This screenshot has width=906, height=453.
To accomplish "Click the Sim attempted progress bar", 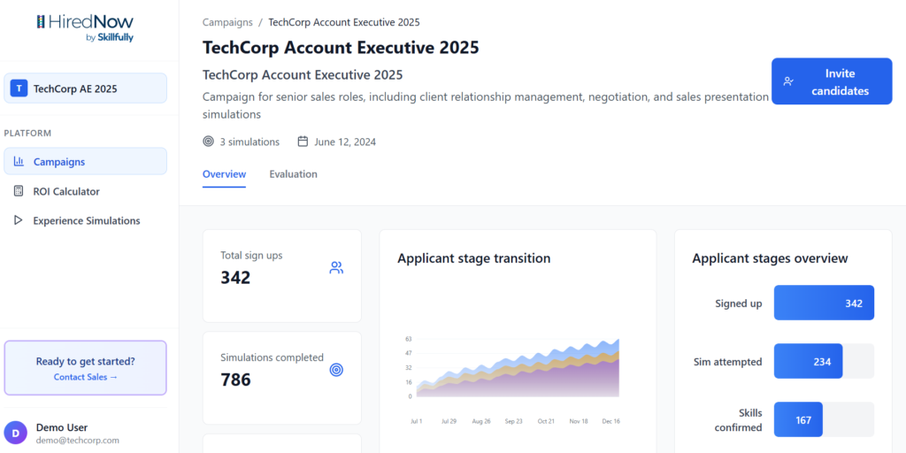I will 823,361.
